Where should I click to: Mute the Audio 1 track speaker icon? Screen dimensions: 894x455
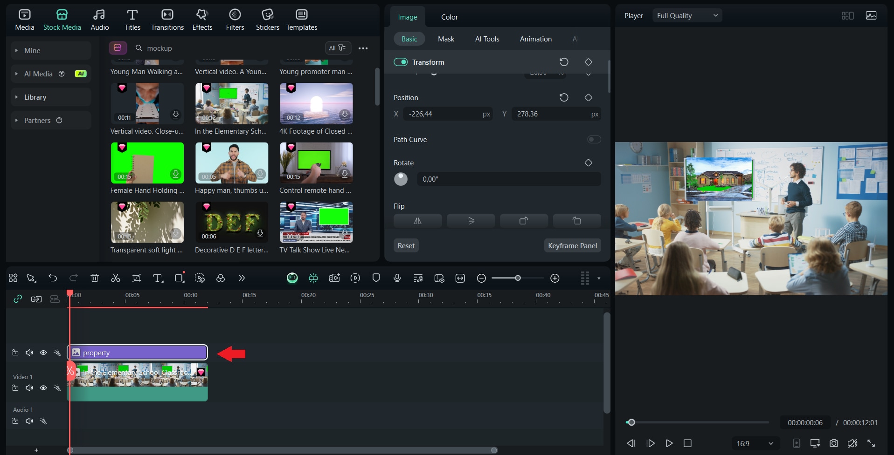click(x=29, y=421)
